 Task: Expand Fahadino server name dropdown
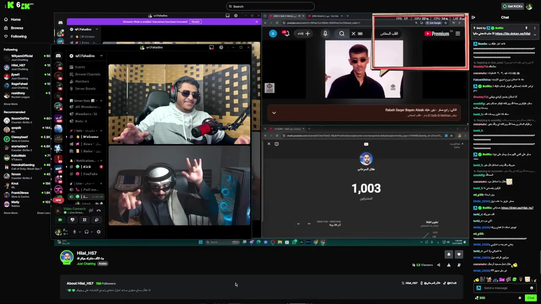tap(101, 56)
